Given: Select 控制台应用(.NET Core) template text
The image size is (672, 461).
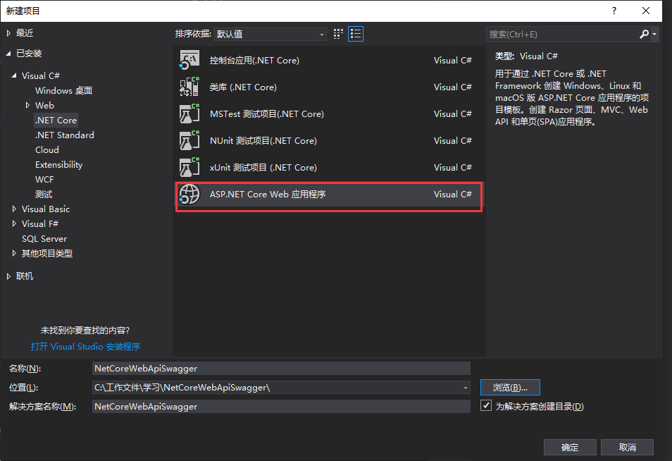Looking at the screenshot, I should pos(254,61).
